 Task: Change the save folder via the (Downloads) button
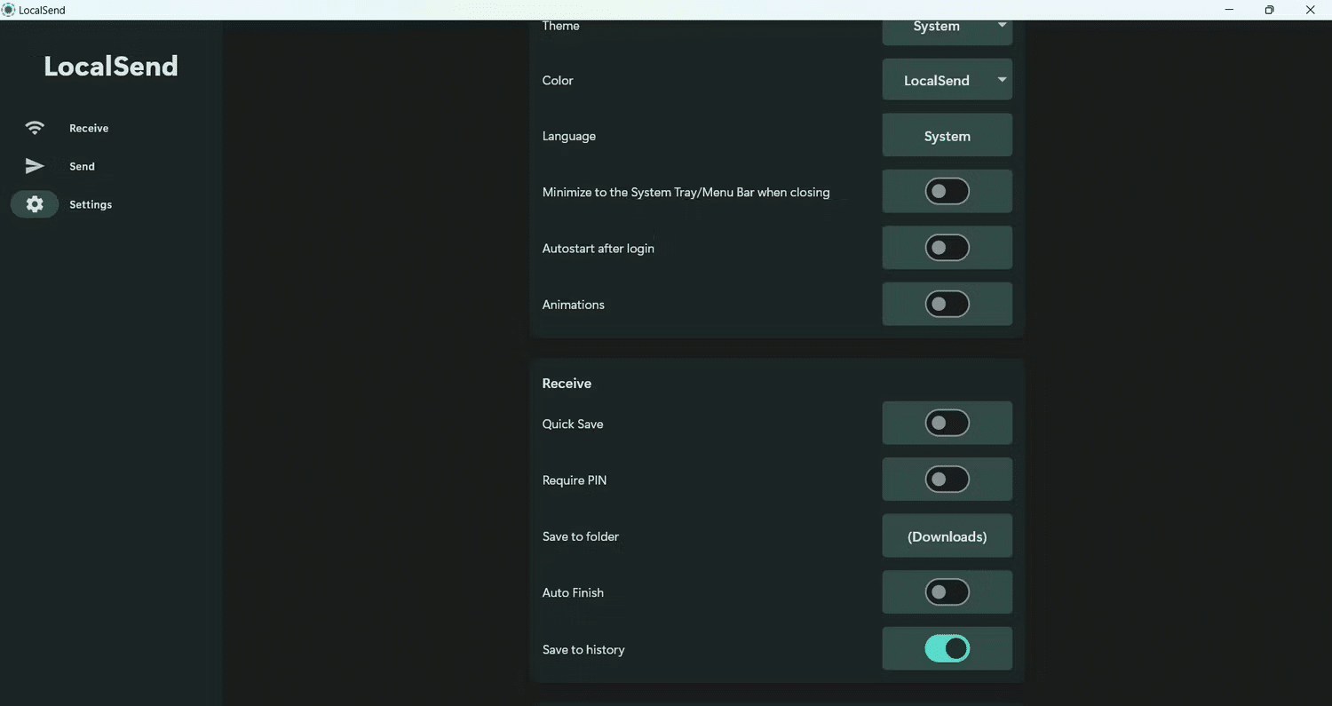[947, 535]
